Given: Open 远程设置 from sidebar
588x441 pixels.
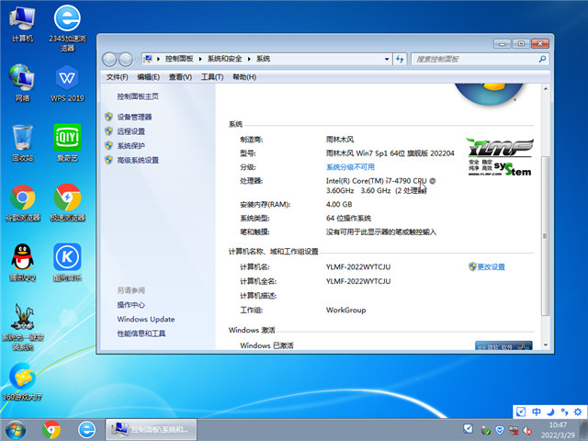Looking at the screenshot, I should click(130, 131).
